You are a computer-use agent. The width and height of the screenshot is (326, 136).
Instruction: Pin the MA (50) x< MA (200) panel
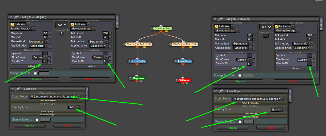(220, 19)
